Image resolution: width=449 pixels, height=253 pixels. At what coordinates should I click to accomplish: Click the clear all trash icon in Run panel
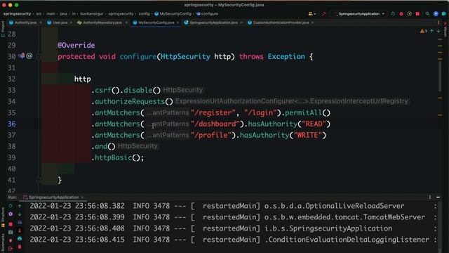point(20,247)
